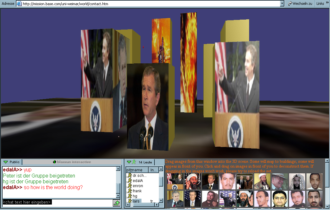Click the hg user figure icon
The image size is (330, 210).
tap(129, 196)
